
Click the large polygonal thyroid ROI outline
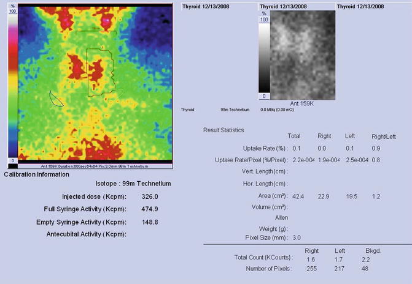pos(99,72)
